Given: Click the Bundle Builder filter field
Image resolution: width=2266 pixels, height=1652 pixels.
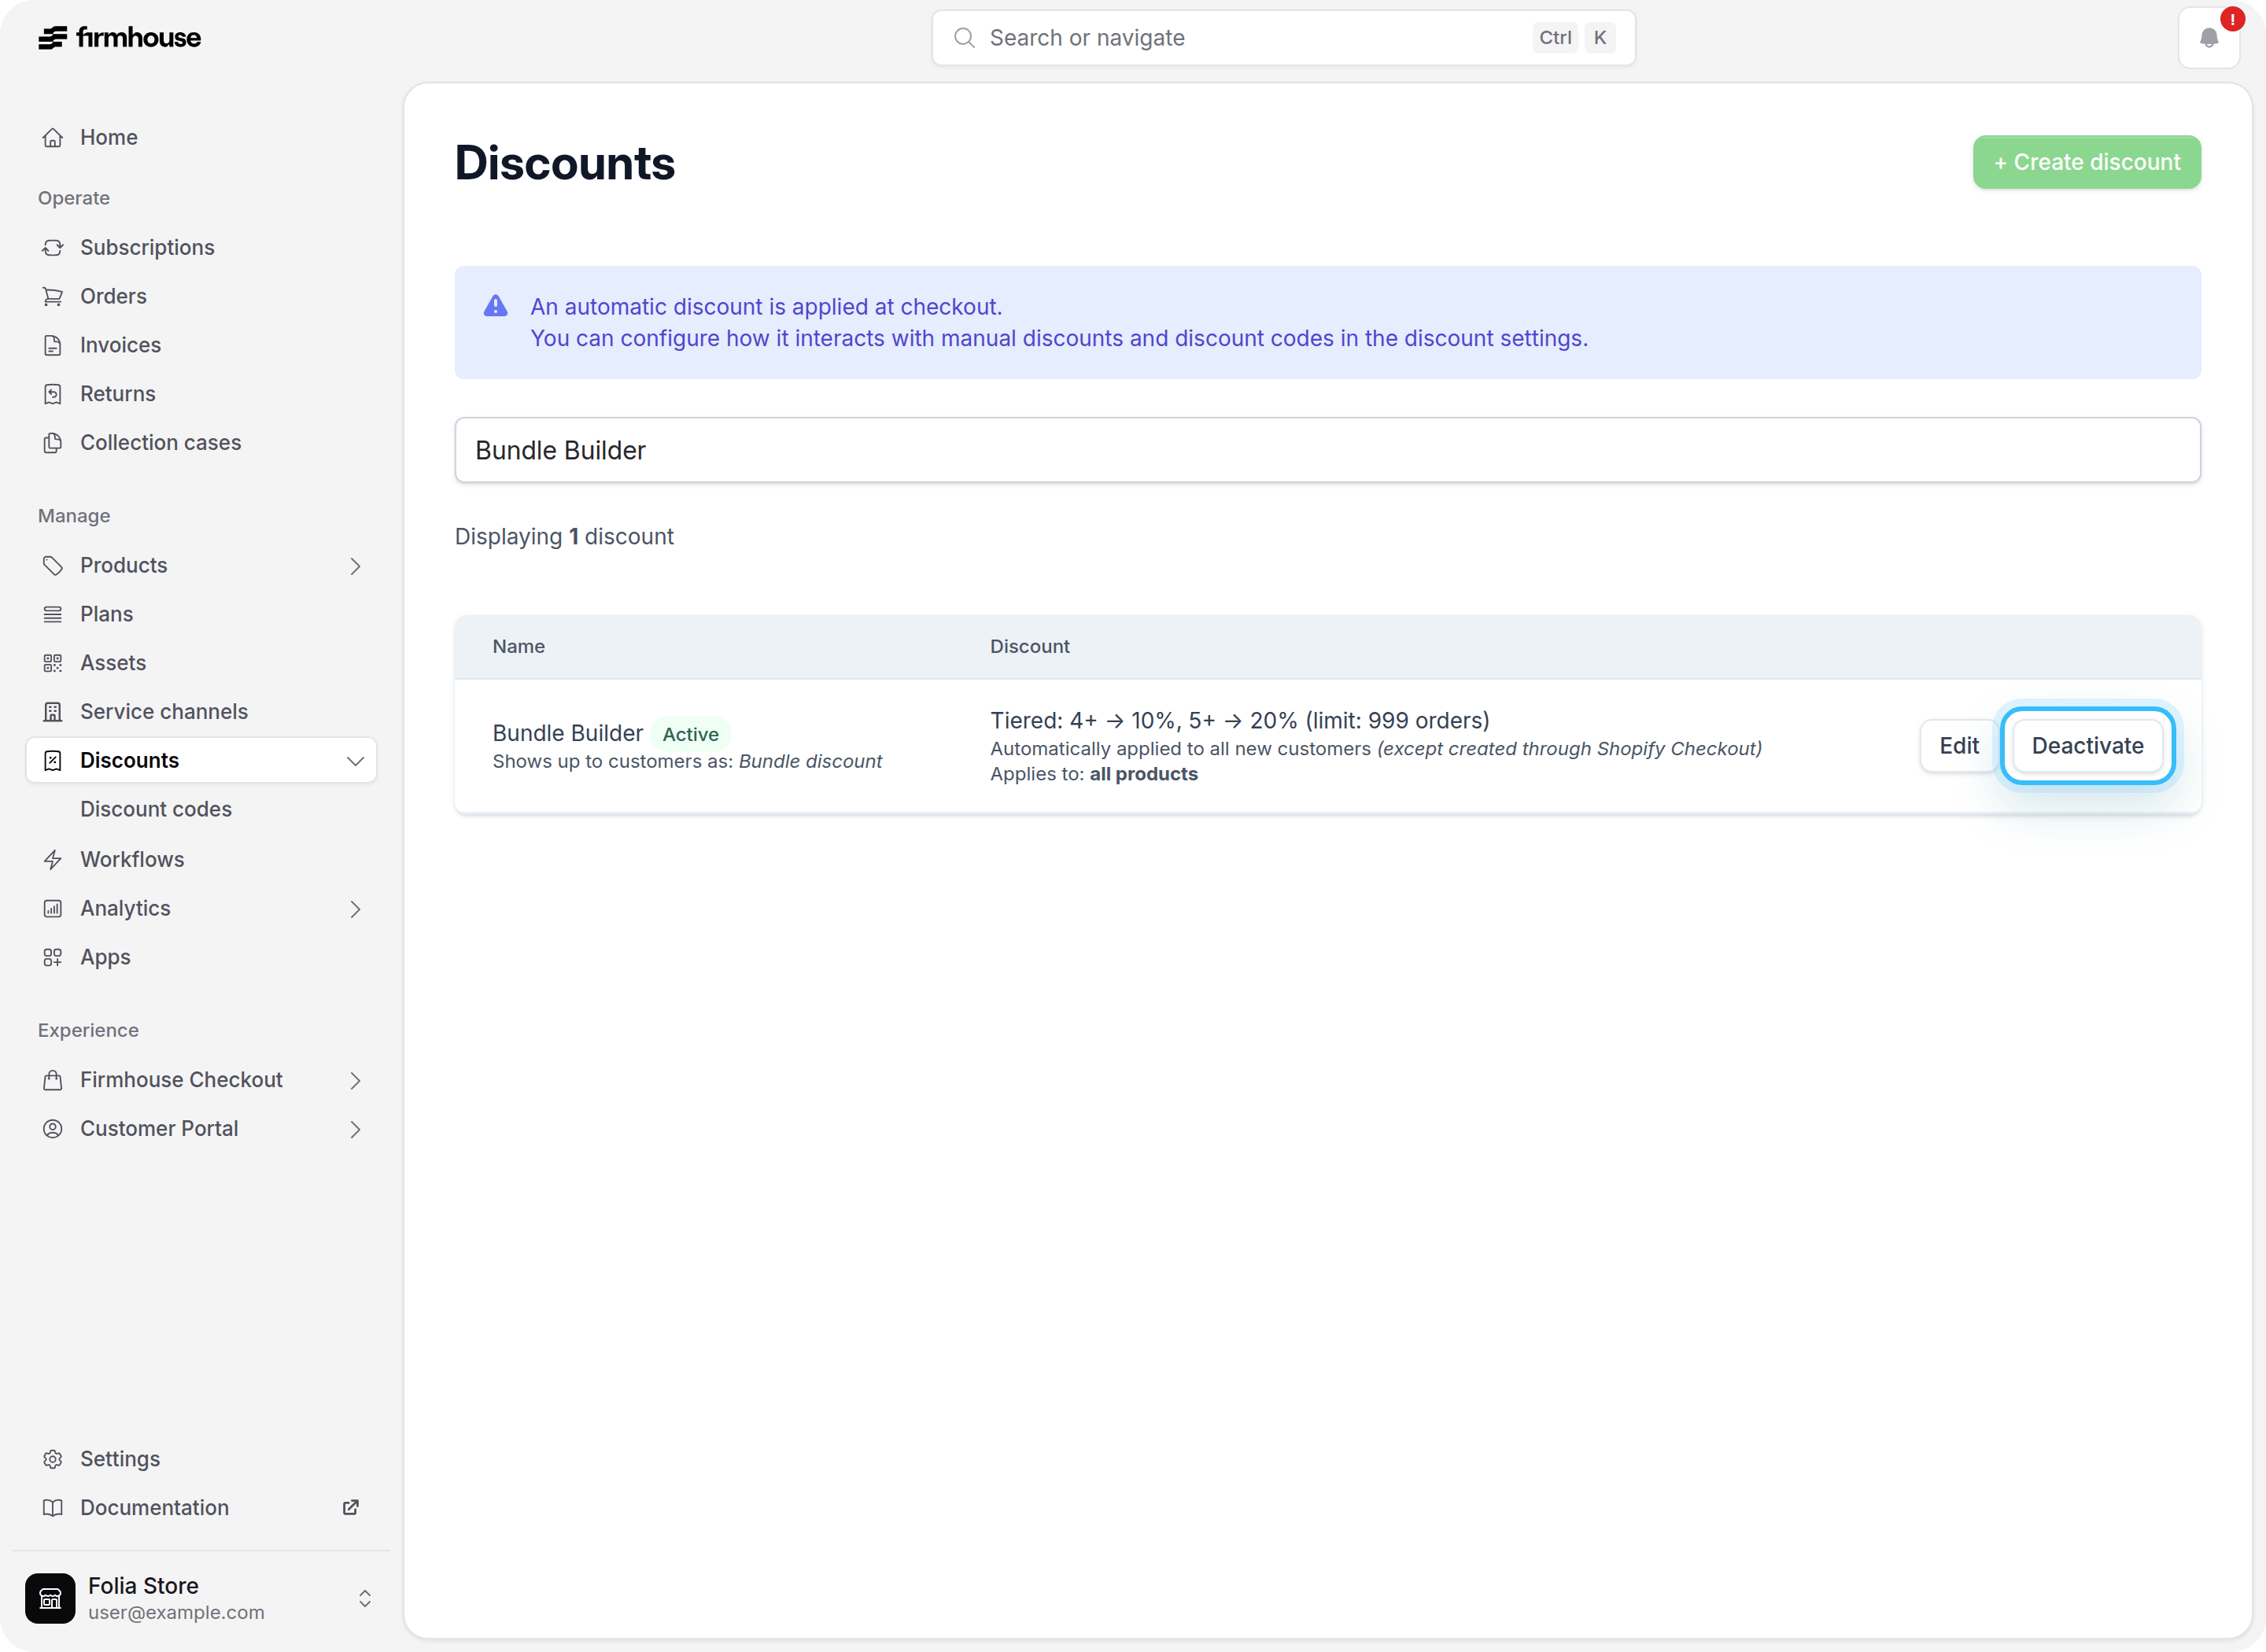Looking at the screenshot, I should pyautogui.click(x=1327, y=450).
